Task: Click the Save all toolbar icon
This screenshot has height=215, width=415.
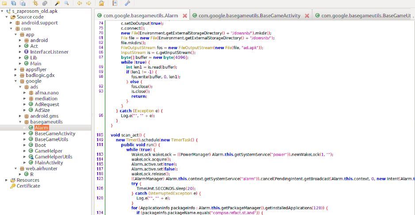Action: (x=14, y=3)
